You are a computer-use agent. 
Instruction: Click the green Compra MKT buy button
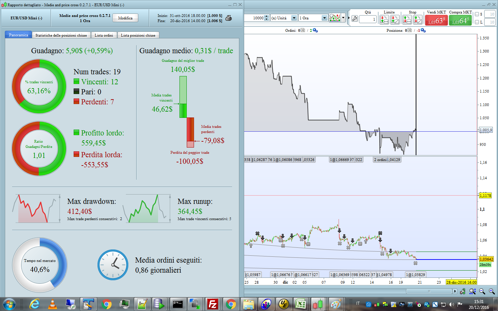click(460, 20)
